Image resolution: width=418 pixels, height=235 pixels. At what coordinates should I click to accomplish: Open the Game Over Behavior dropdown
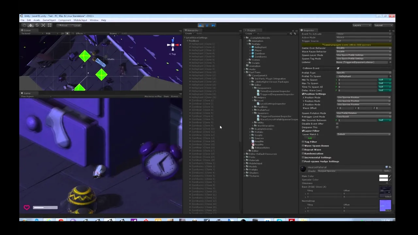pyautogui.click(x=363, y=48)
